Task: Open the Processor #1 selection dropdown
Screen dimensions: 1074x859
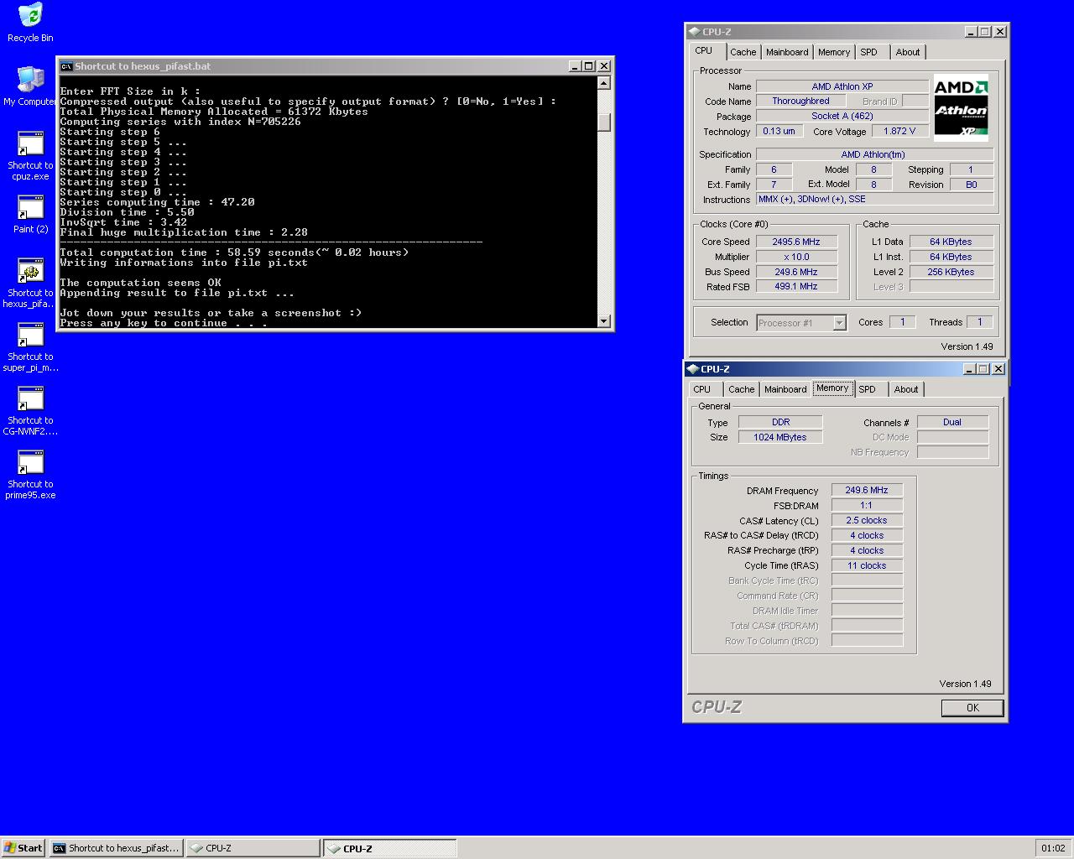Action: (x=801, y=323)
